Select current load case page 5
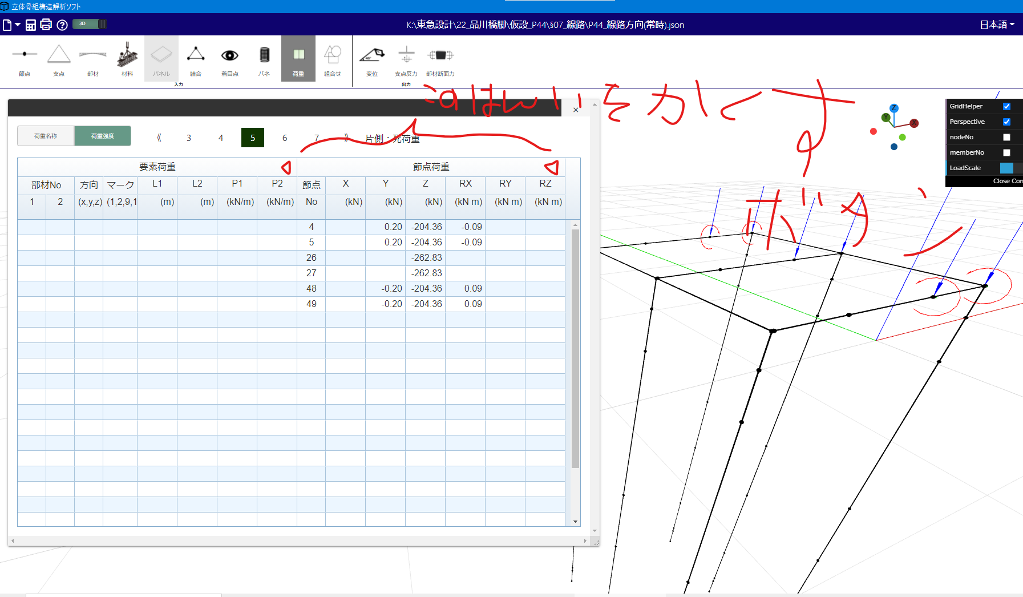The image size is (1023, 597). (x=253, y=138)
